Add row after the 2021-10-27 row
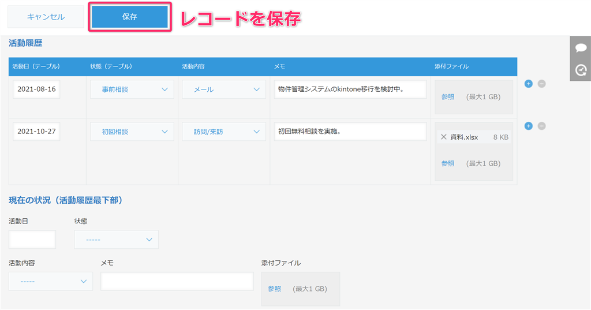Screen dimensions: 591x310 click(529, 126)
